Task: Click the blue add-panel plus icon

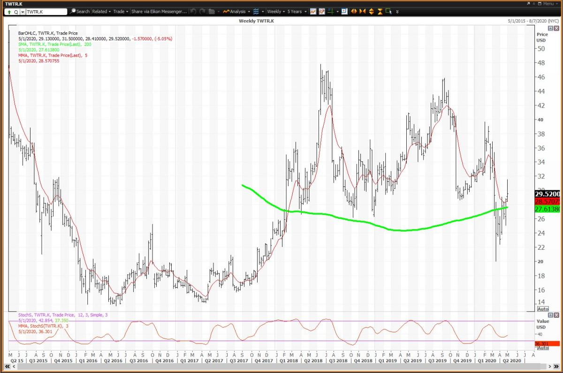Action: pyautogui.click(x=344, y=11)
